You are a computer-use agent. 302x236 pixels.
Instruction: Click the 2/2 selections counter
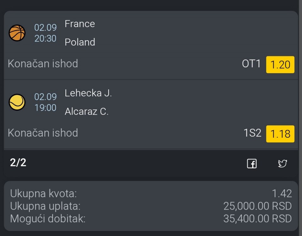(x=18, y=163)
